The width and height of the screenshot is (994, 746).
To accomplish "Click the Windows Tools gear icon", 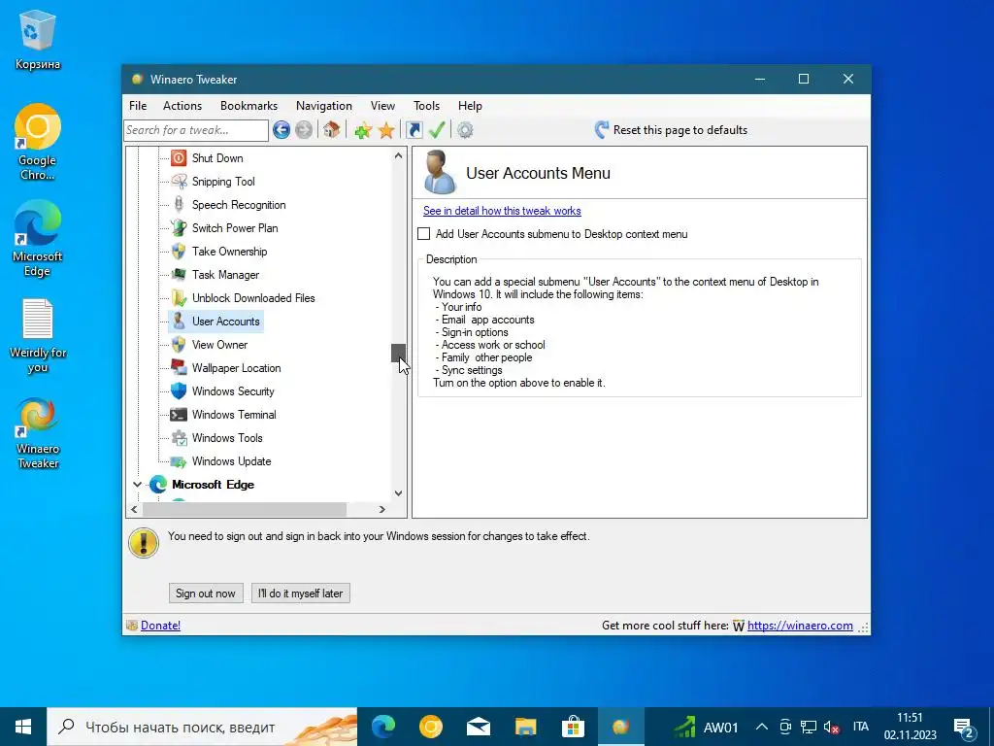I will click(x=179, y=438).
